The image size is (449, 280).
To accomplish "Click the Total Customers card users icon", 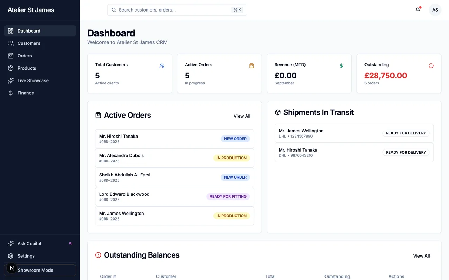I will 162,65.
